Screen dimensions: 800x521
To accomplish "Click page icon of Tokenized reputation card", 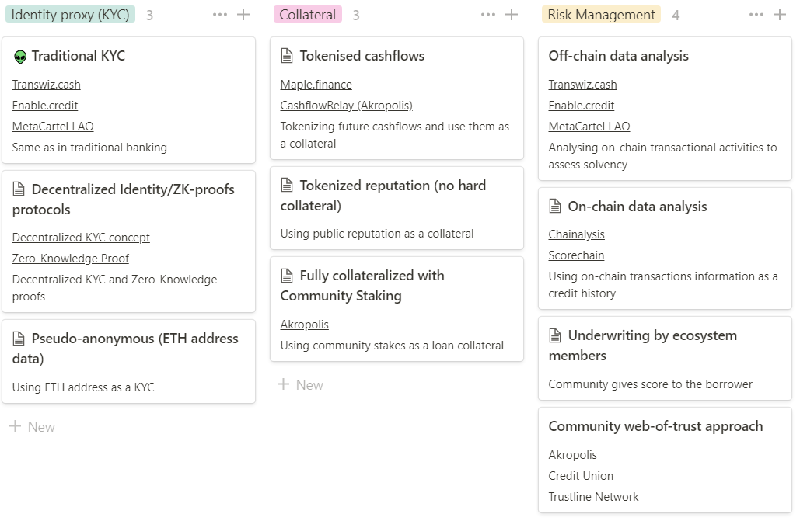I will click(x=287, y=185).
